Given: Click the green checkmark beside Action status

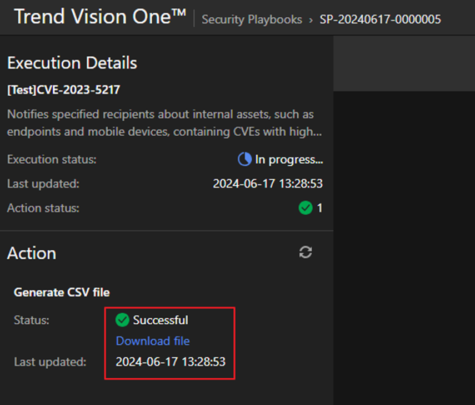Looking at the screenshot, I should click(305, 208).
